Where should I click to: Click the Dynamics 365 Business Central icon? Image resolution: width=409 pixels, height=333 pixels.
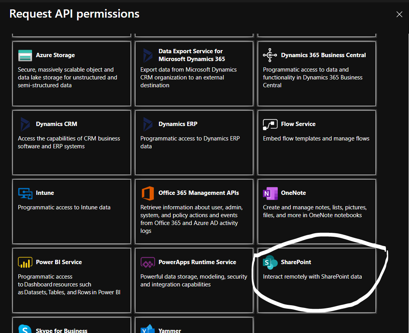pos(270,55)
